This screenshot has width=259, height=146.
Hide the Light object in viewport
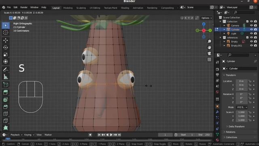point(251,33)
